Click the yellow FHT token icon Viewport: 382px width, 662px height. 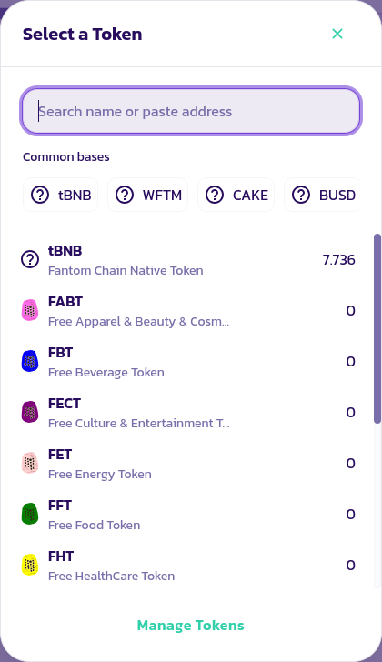coord(30,565)
